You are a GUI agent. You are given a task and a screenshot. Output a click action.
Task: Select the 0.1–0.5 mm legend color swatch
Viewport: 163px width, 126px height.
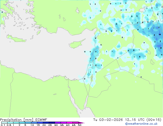click(4, 123)
